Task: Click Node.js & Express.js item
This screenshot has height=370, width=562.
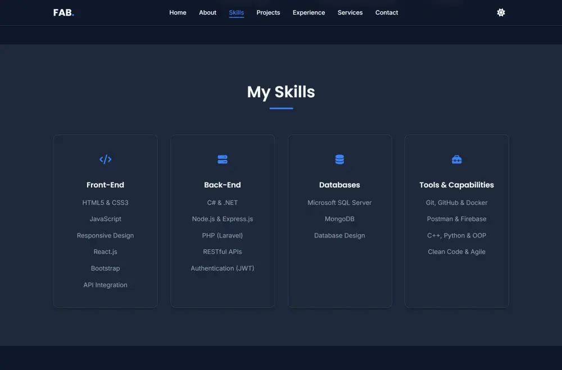Action: point(222,219)
